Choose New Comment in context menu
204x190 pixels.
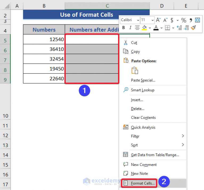tap(153, 165)
